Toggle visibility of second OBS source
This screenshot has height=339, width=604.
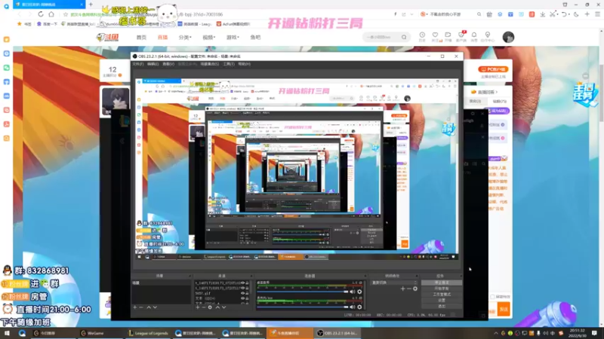click(242, 288)
